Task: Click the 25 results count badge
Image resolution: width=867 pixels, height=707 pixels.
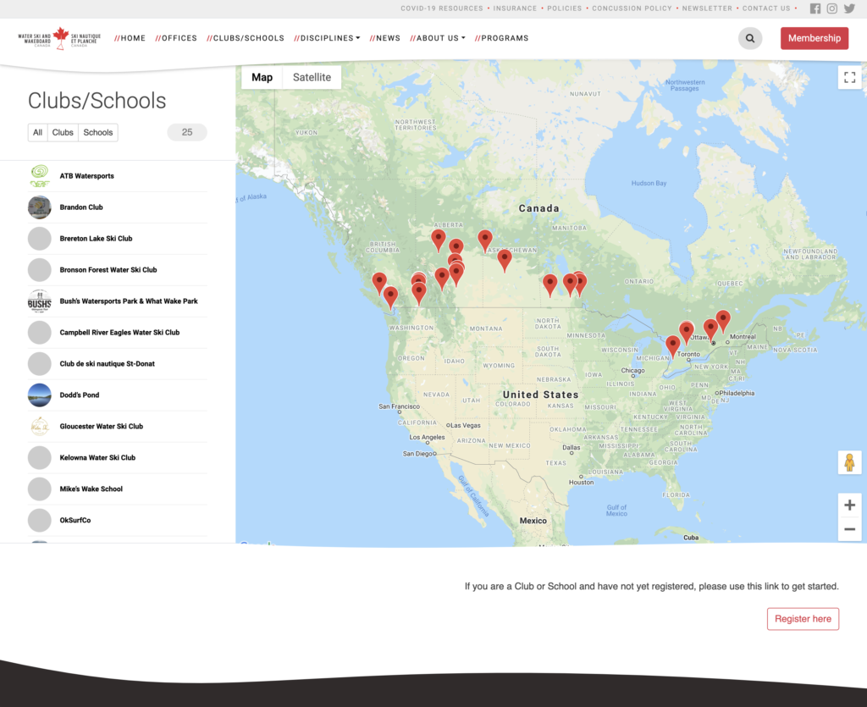Action: click(187, 133)
